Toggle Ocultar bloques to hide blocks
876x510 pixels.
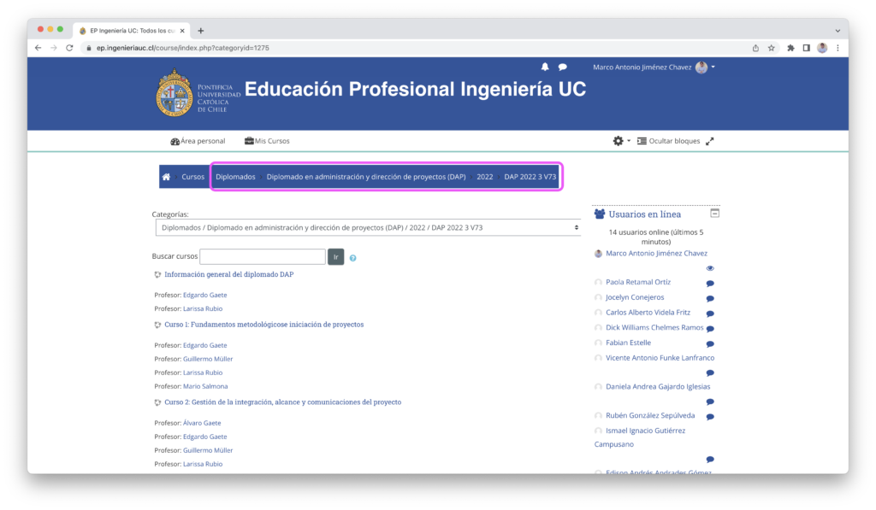pyautogui.click(x=668, y=141)
